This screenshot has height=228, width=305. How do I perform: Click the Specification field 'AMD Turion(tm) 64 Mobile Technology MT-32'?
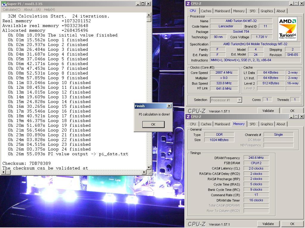[x=255, y=44]
